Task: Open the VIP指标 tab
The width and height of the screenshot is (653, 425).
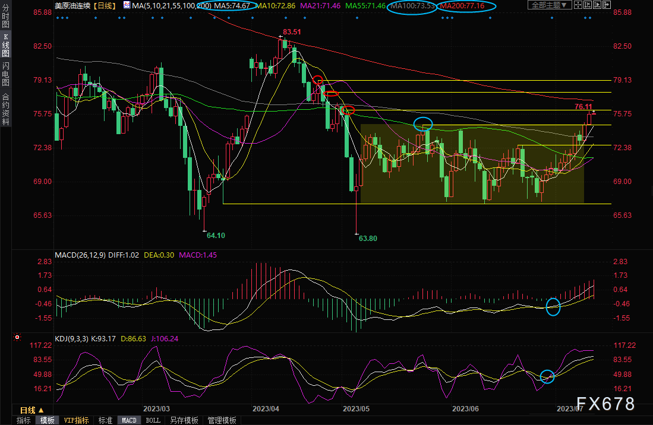Action: click(76, 420)
